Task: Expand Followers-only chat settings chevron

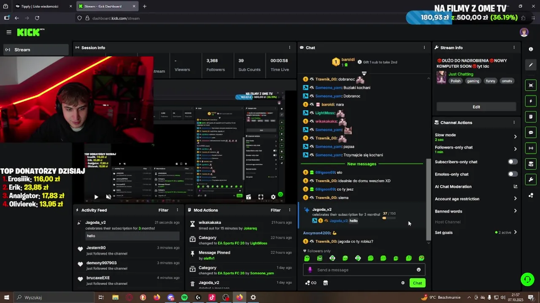Action: [515, 149]
